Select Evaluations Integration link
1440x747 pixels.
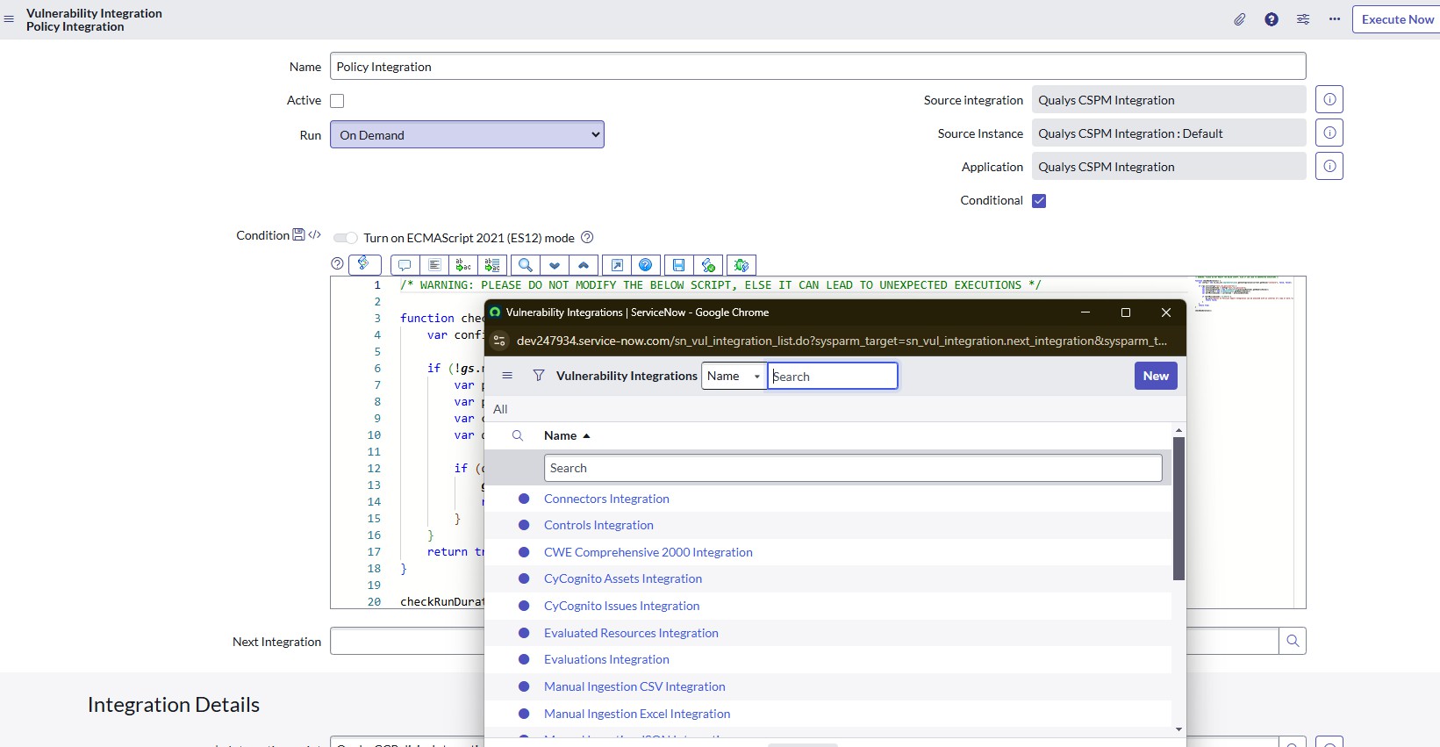tap(606, 659)
